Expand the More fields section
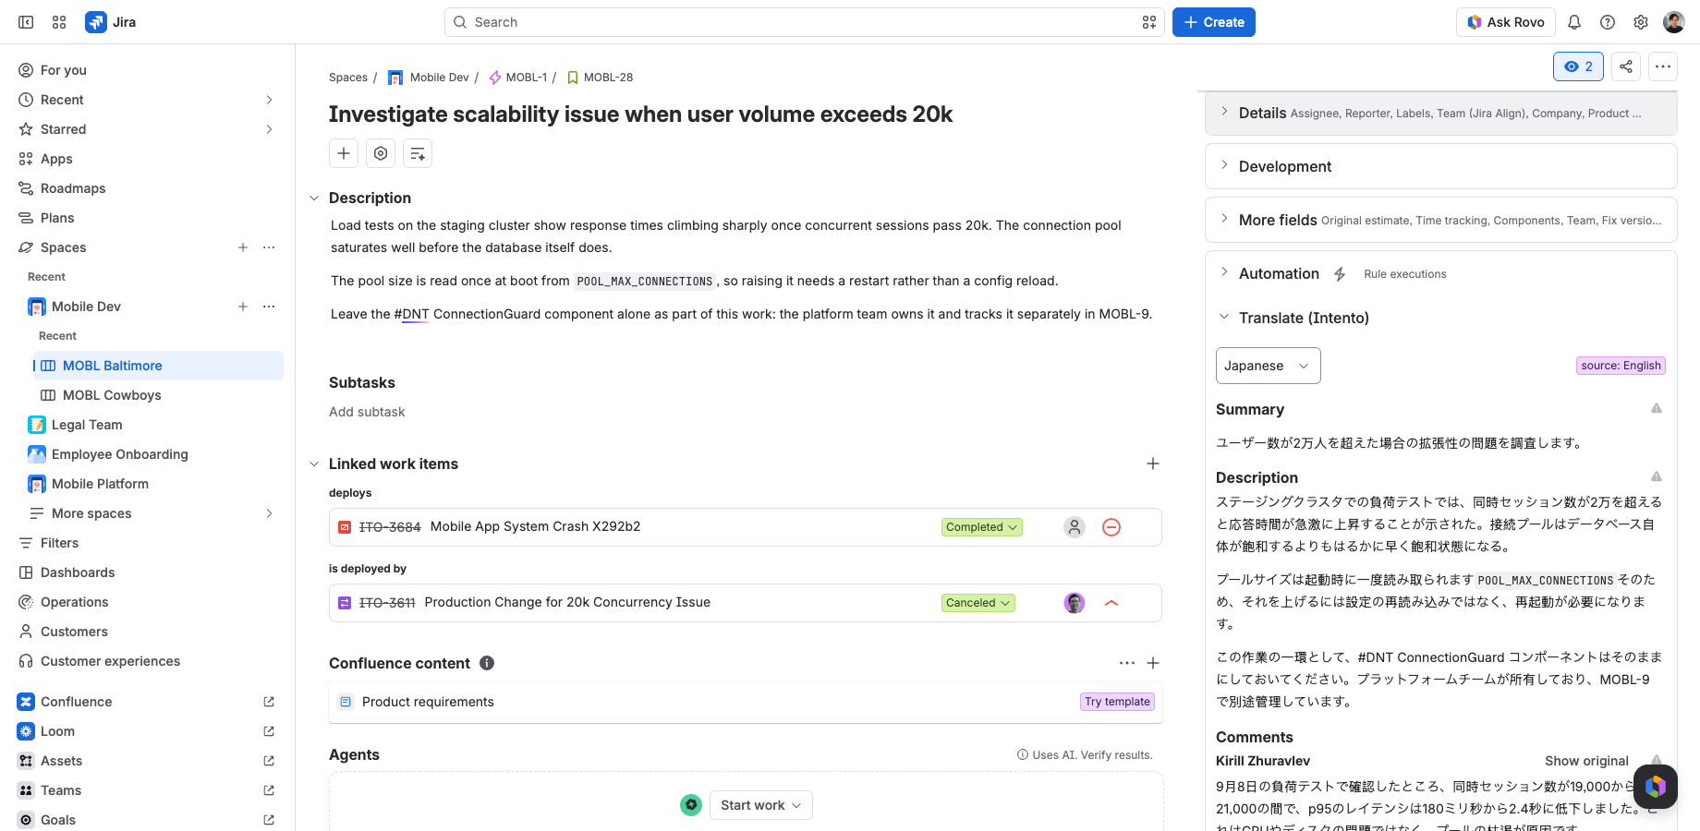The image size is (1700, 831). pos(1440,220)
